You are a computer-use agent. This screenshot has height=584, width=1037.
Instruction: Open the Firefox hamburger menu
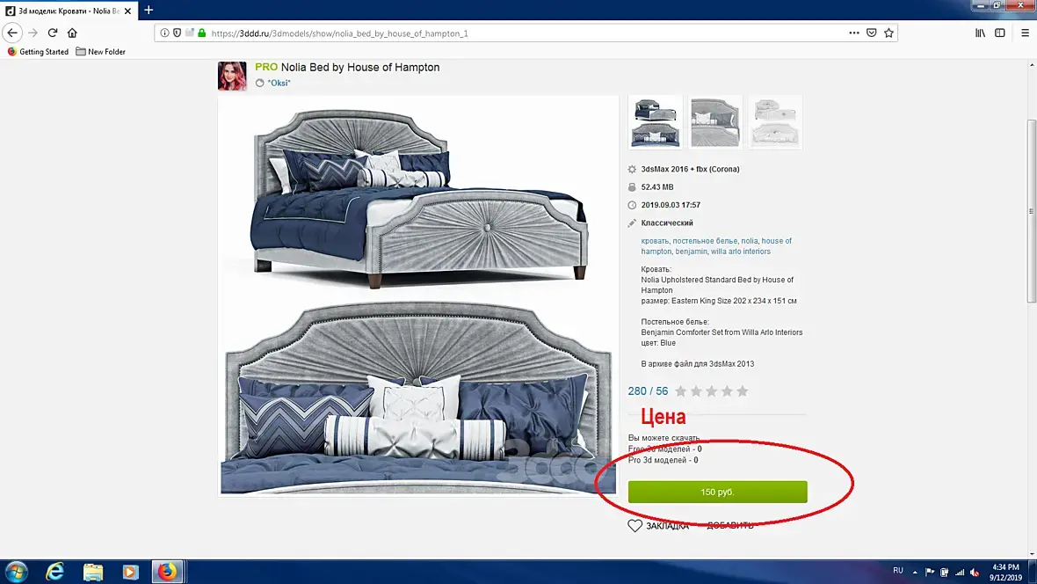1025,33
